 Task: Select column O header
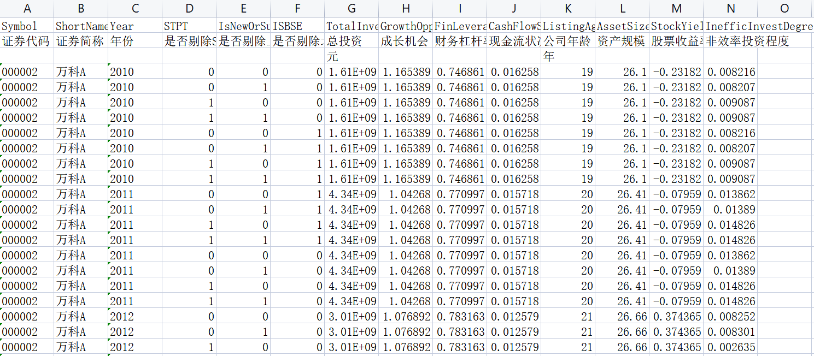point(785,8)
